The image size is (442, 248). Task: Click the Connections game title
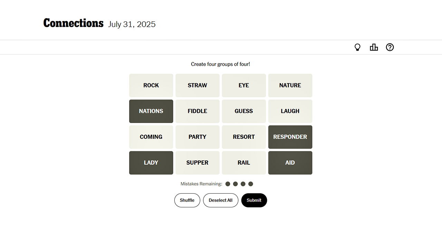[73, 23]
